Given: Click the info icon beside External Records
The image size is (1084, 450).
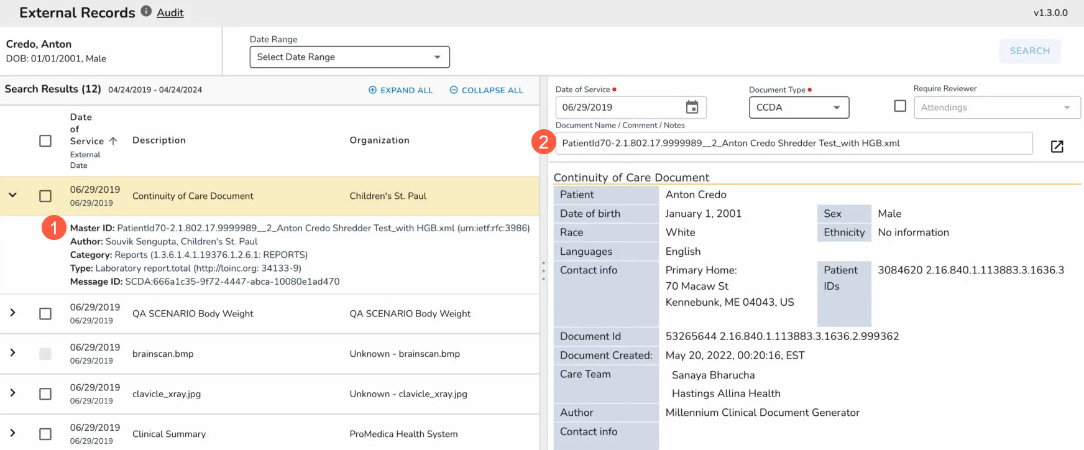Looking at the screenshot, I should (x=146, y=11).
